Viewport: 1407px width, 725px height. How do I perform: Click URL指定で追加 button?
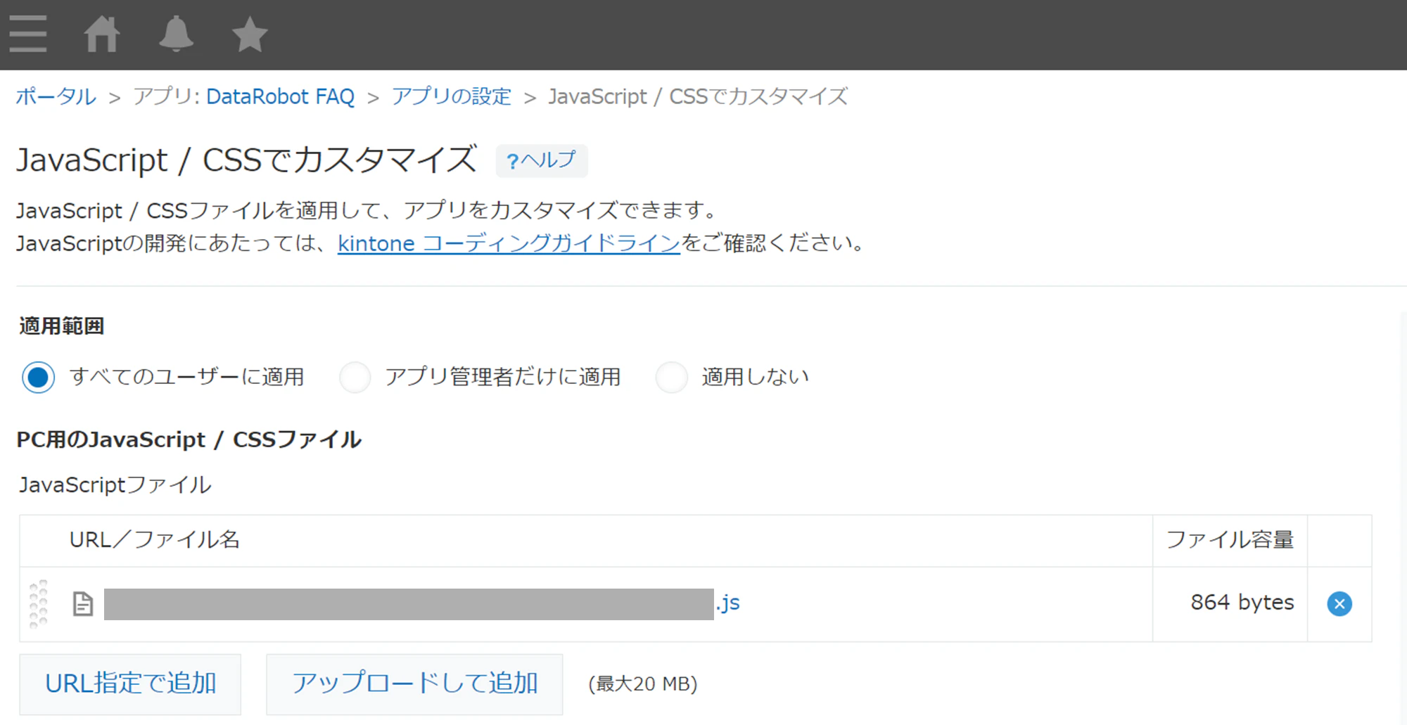[x=130, y=684]
